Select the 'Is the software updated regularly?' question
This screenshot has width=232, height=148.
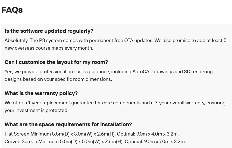pos(49,31)
